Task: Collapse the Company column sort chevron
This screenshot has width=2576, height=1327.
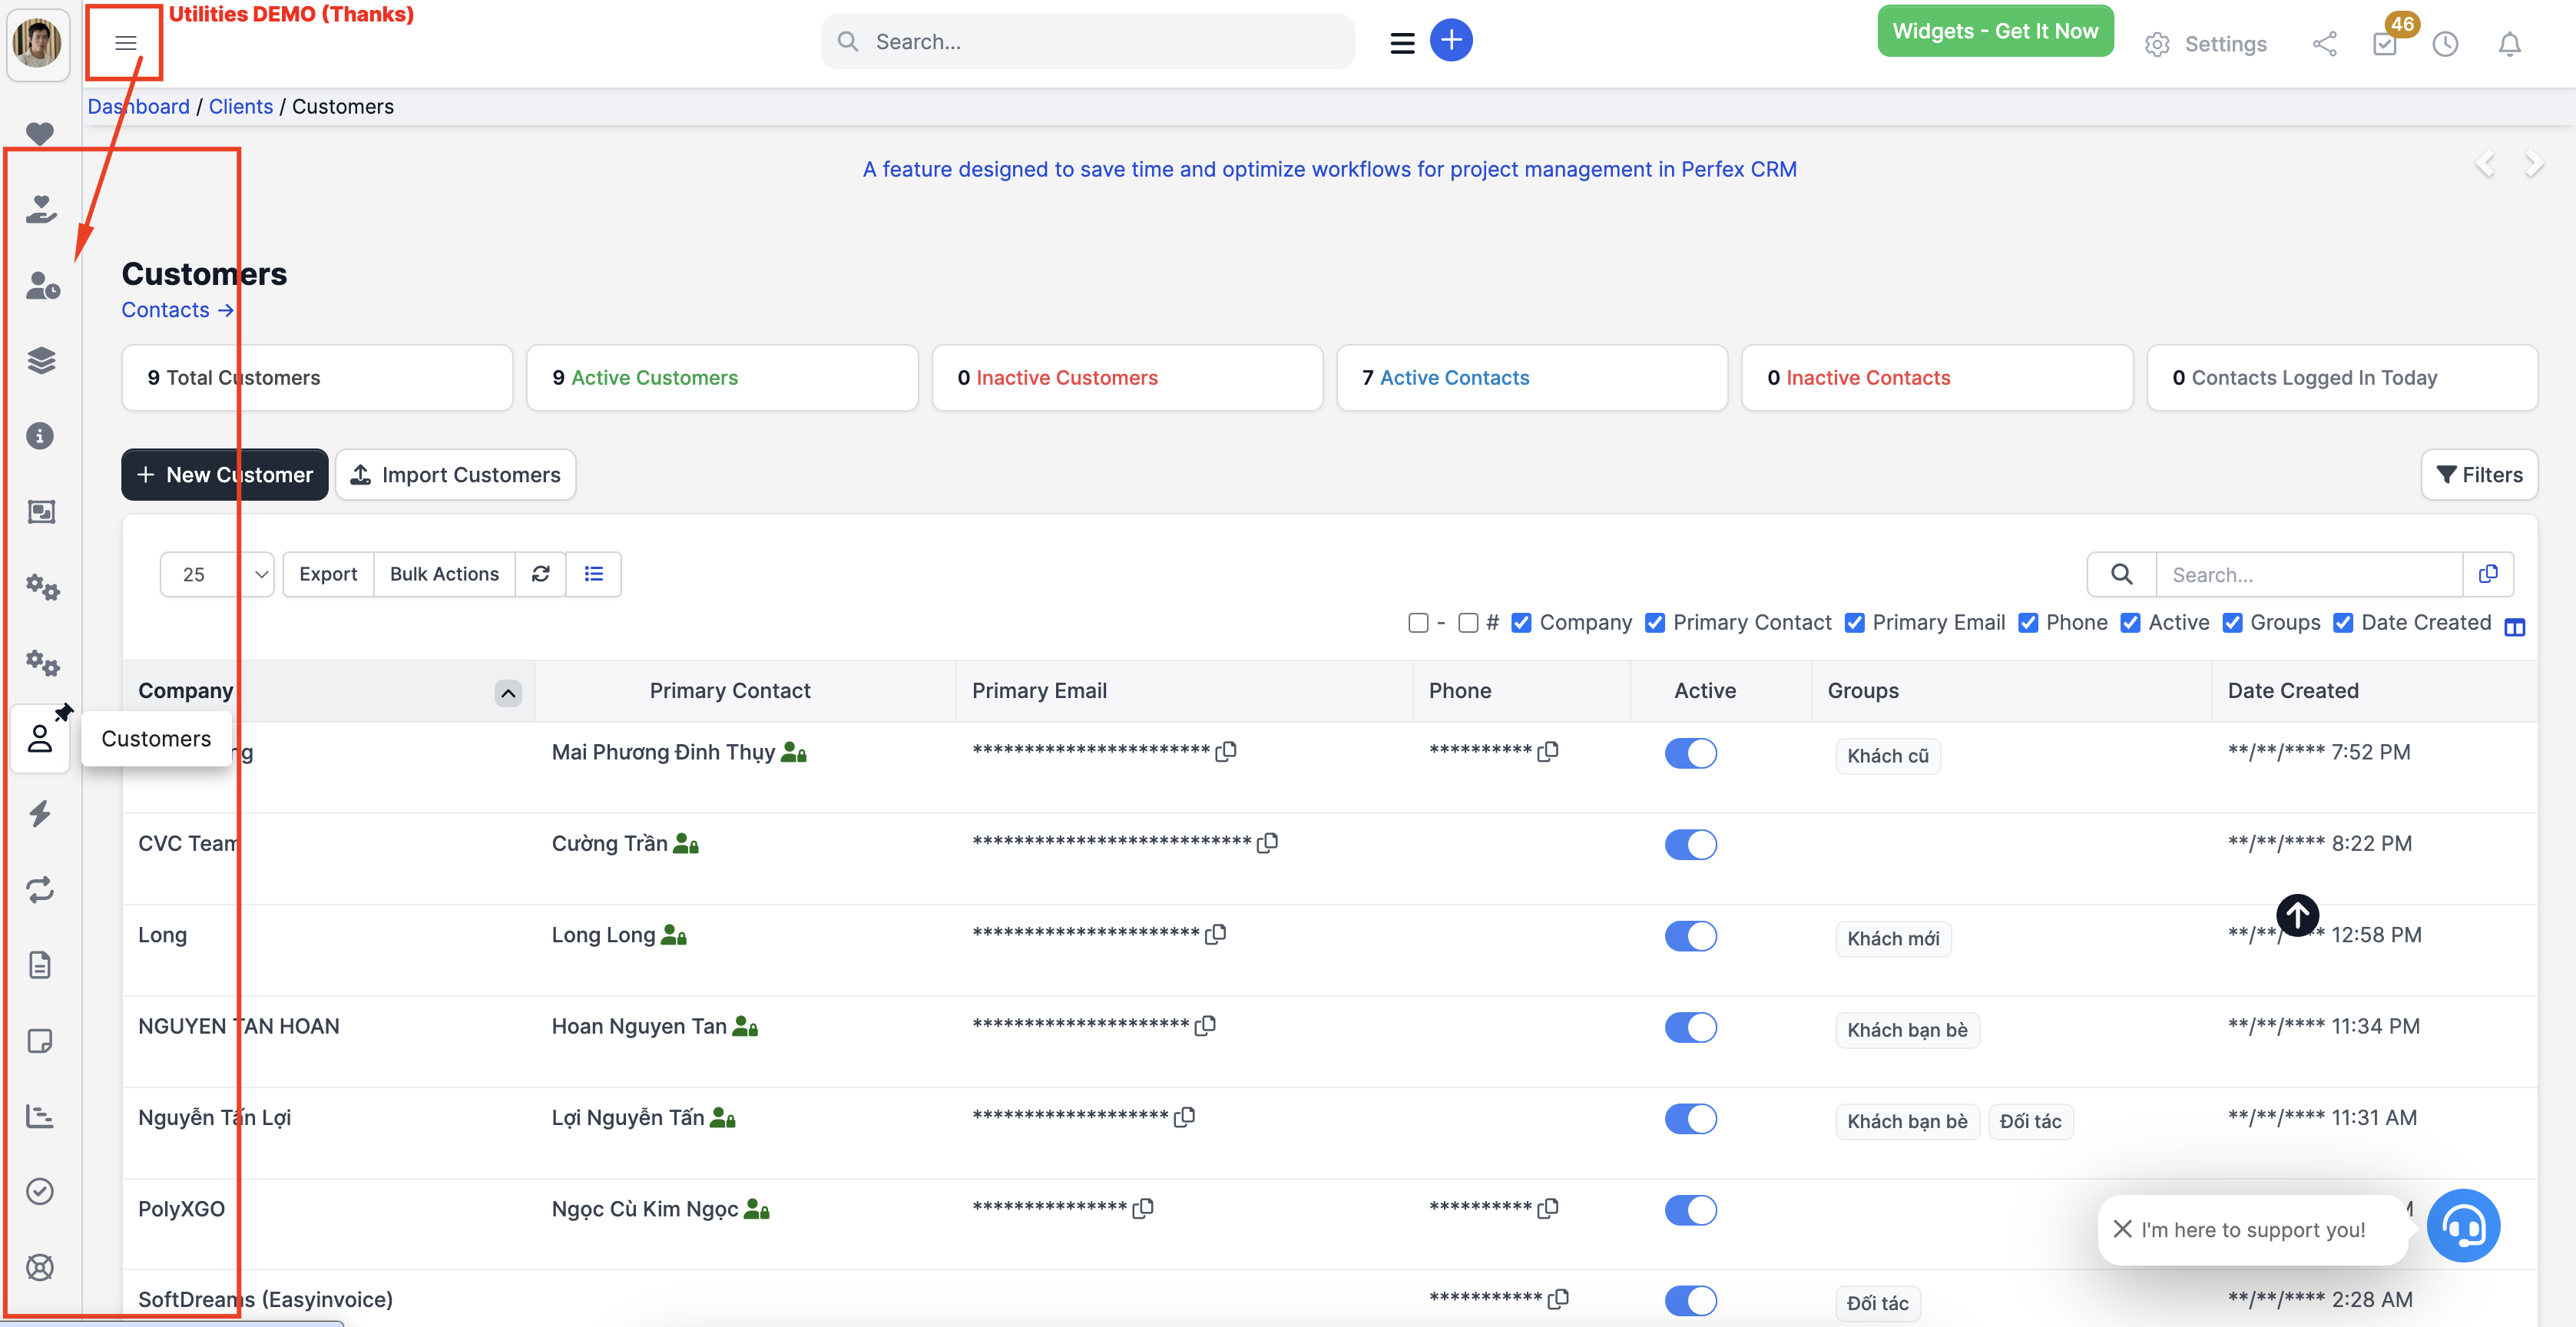Action: point(508,693)
